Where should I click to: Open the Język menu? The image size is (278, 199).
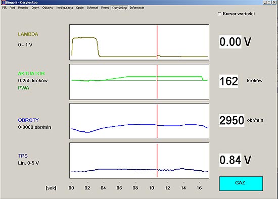tap(36, 8)
